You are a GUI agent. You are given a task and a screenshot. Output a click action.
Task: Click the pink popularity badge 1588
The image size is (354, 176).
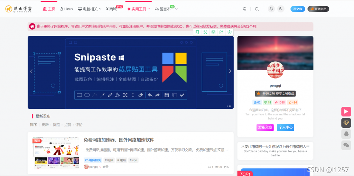[280, 102]
